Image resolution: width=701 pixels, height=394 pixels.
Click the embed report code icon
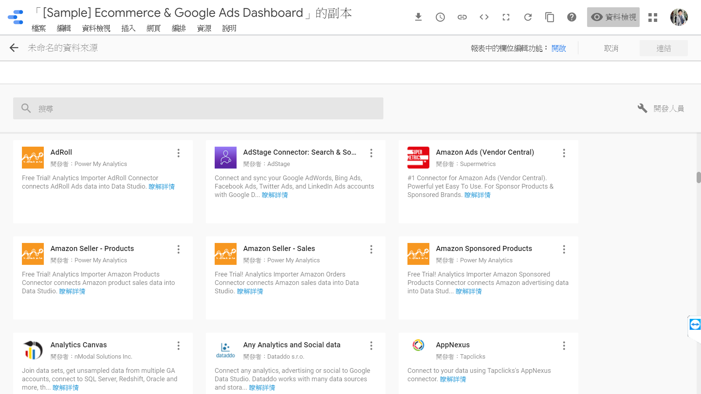click(484, 17)
